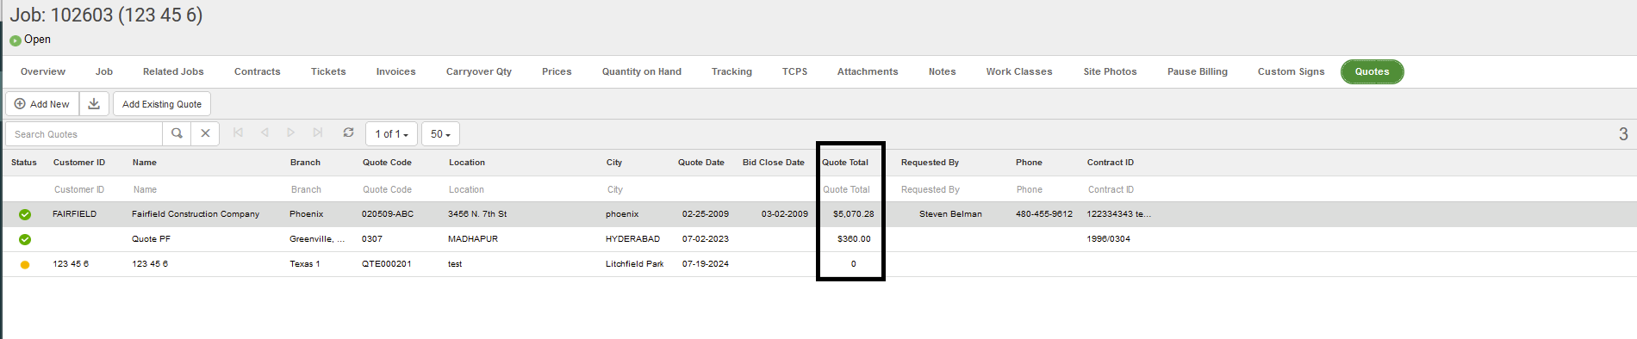Click orange status dot for 123 45 6

pos(25,264)
